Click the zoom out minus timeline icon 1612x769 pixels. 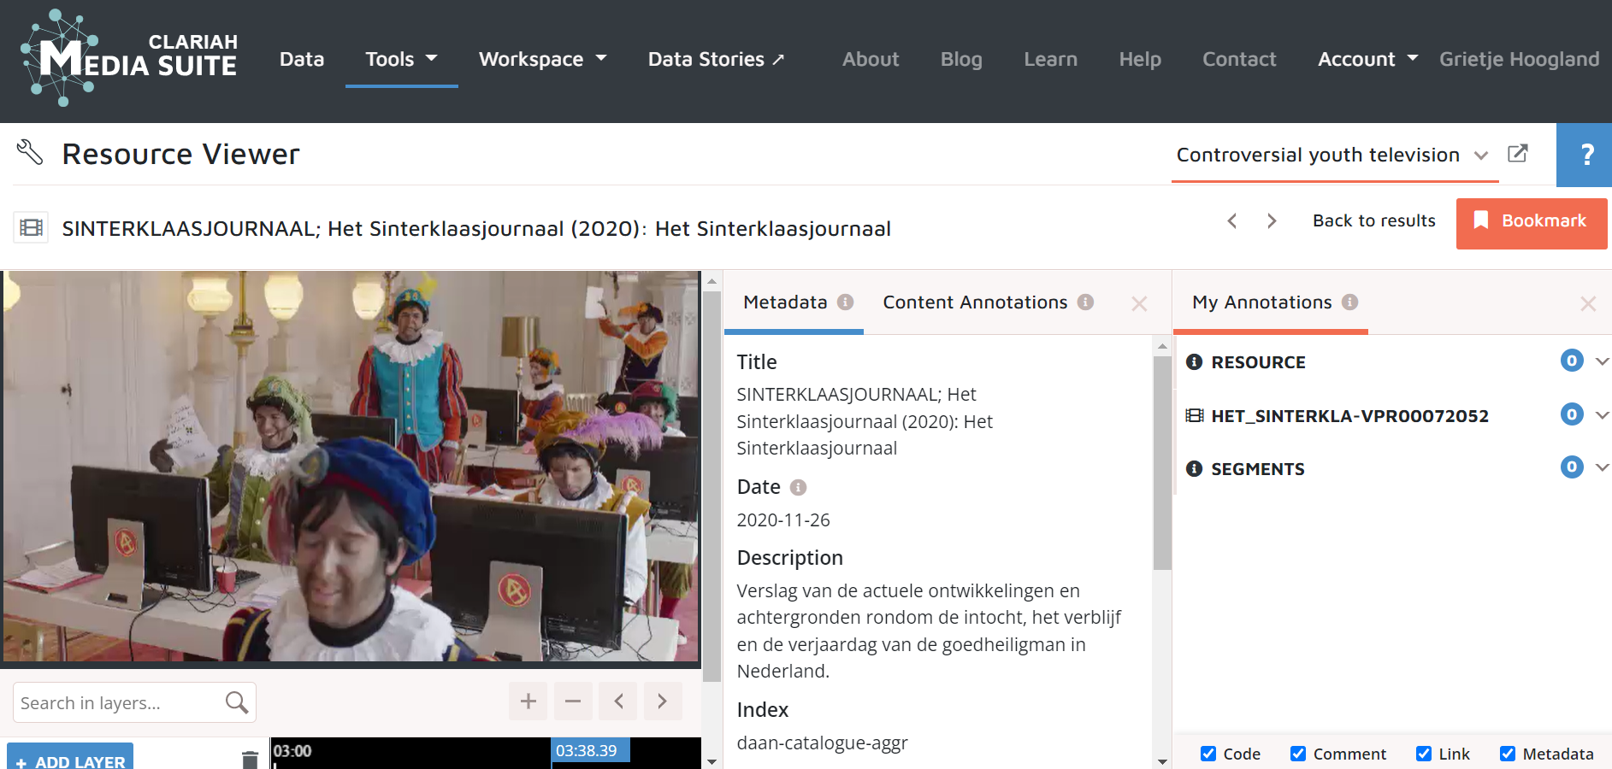tap(573, 701)
